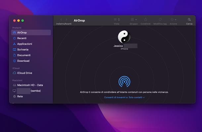Select Macintosh HD - Data volume
This screenshot has width=202, height=132.
(x=31, y=85)
